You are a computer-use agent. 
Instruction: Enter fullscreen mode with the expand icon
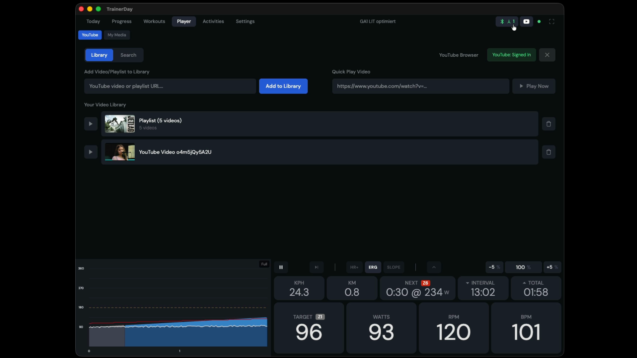552,21
